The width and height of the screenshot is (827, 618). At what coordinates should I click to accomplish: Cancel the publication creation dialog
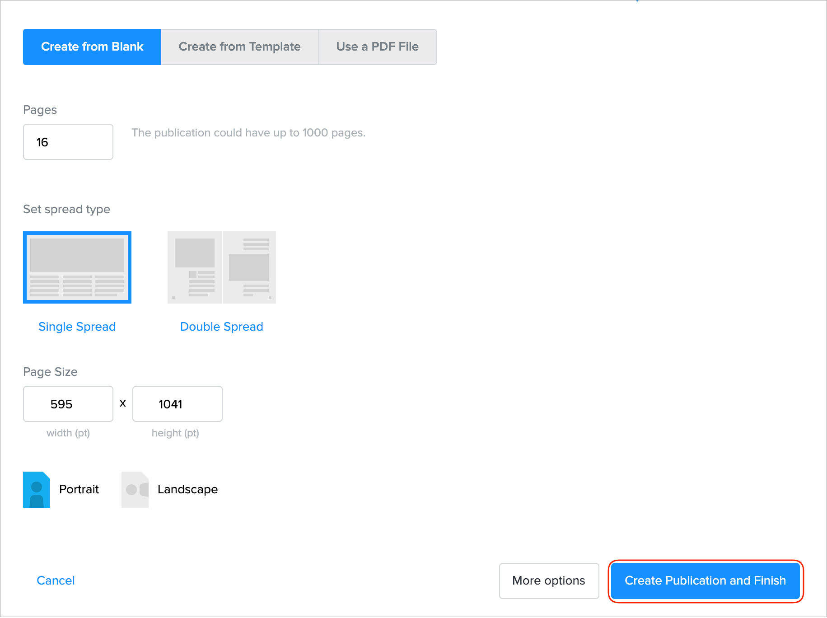(x=56, y=581)
